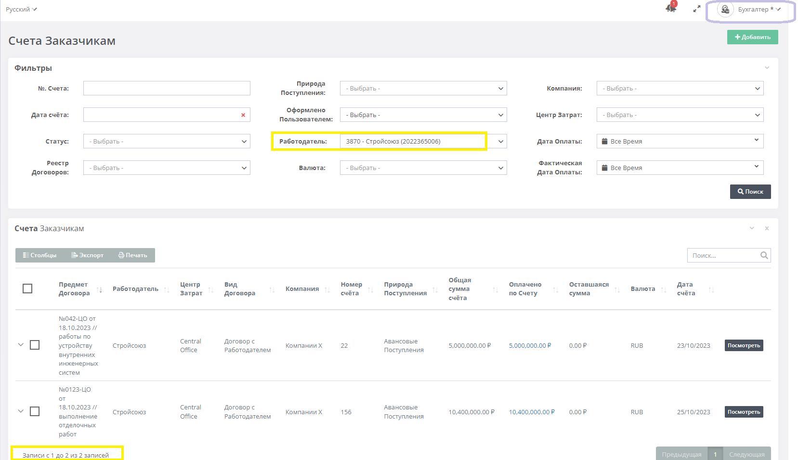The width and height of the screenshot is (798, 460).
Task: Click the date cell 25/10/2023
Action: (x=693, y=412)
